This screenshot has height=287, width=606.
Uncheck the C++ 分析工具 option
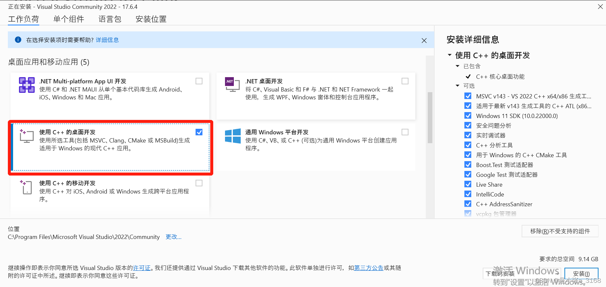pos(468,145)
